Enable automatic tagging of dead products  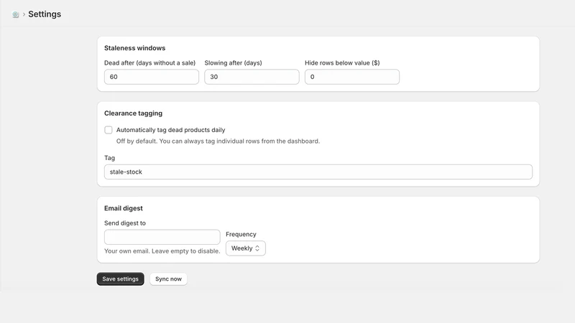(x=109, y=130)
